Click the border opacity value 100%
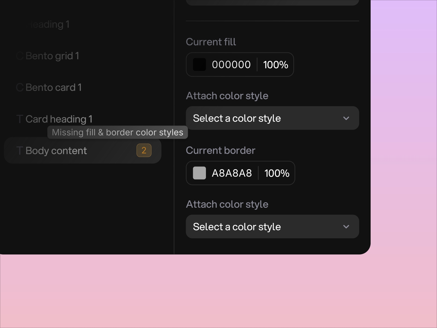Viewport: 437px width, 328px height. tap(276, 173)
